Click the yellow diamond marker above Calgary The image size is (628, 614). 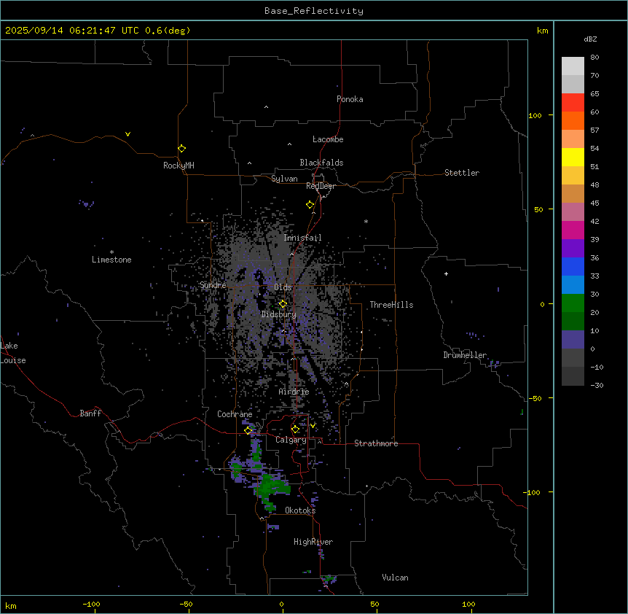295,430
